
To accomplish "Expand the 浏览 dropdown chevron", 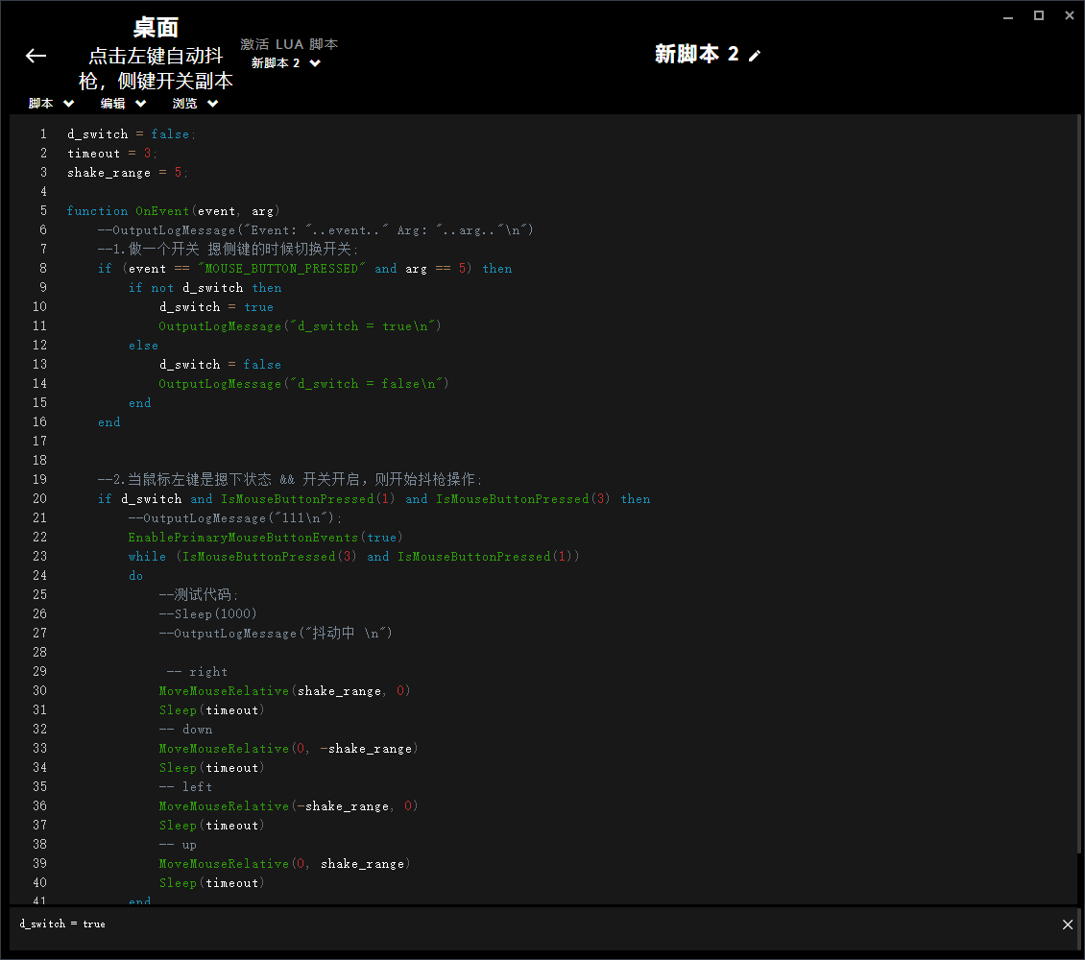I will pos(212,104).
